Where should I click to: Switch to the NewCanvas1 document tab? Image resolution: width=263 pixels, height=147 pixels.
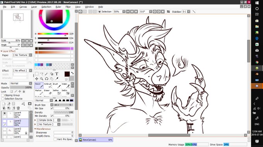pos(96,140)
